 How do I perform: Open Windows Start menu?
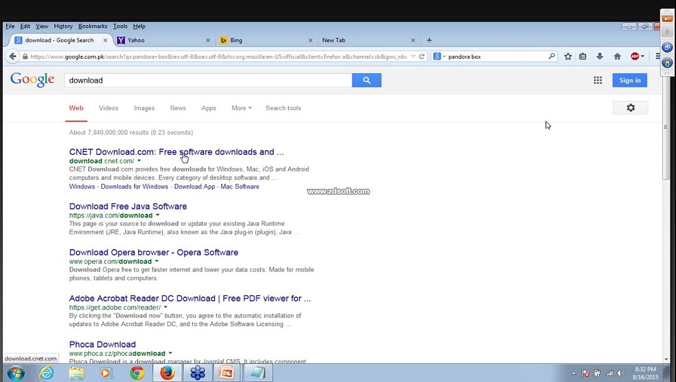pos(16,373)
